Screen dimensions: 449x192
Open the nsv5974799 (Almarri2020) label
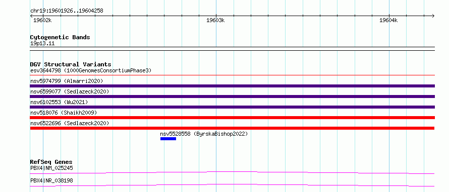coord(67,81)
